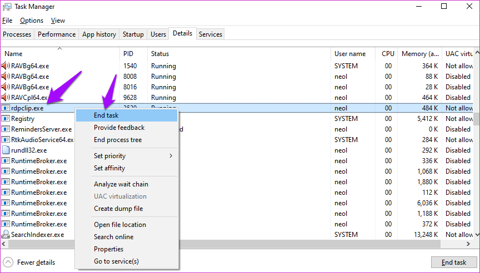Open the Services tab

click(x=211, y=34)
